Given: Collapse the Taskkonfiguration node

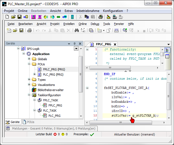Looking at the screenshot, I should point(29,95).
